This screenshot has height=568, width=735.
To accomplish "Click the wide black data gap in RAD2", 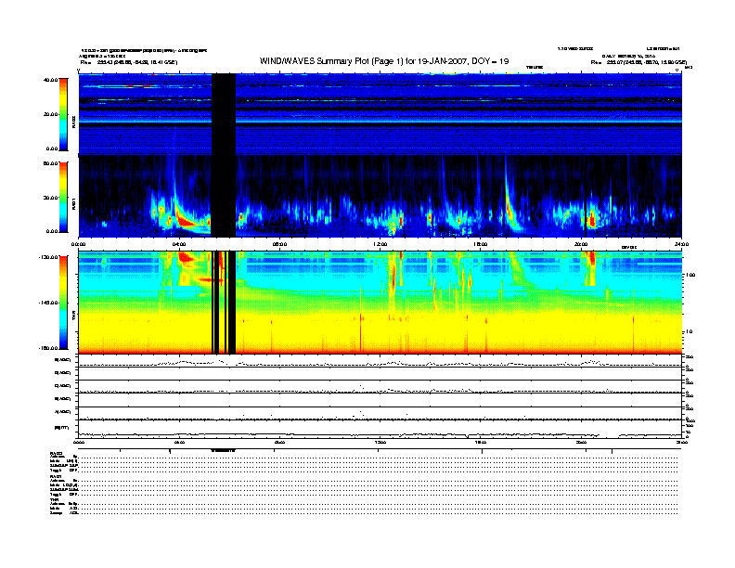I will pos(224,114).
